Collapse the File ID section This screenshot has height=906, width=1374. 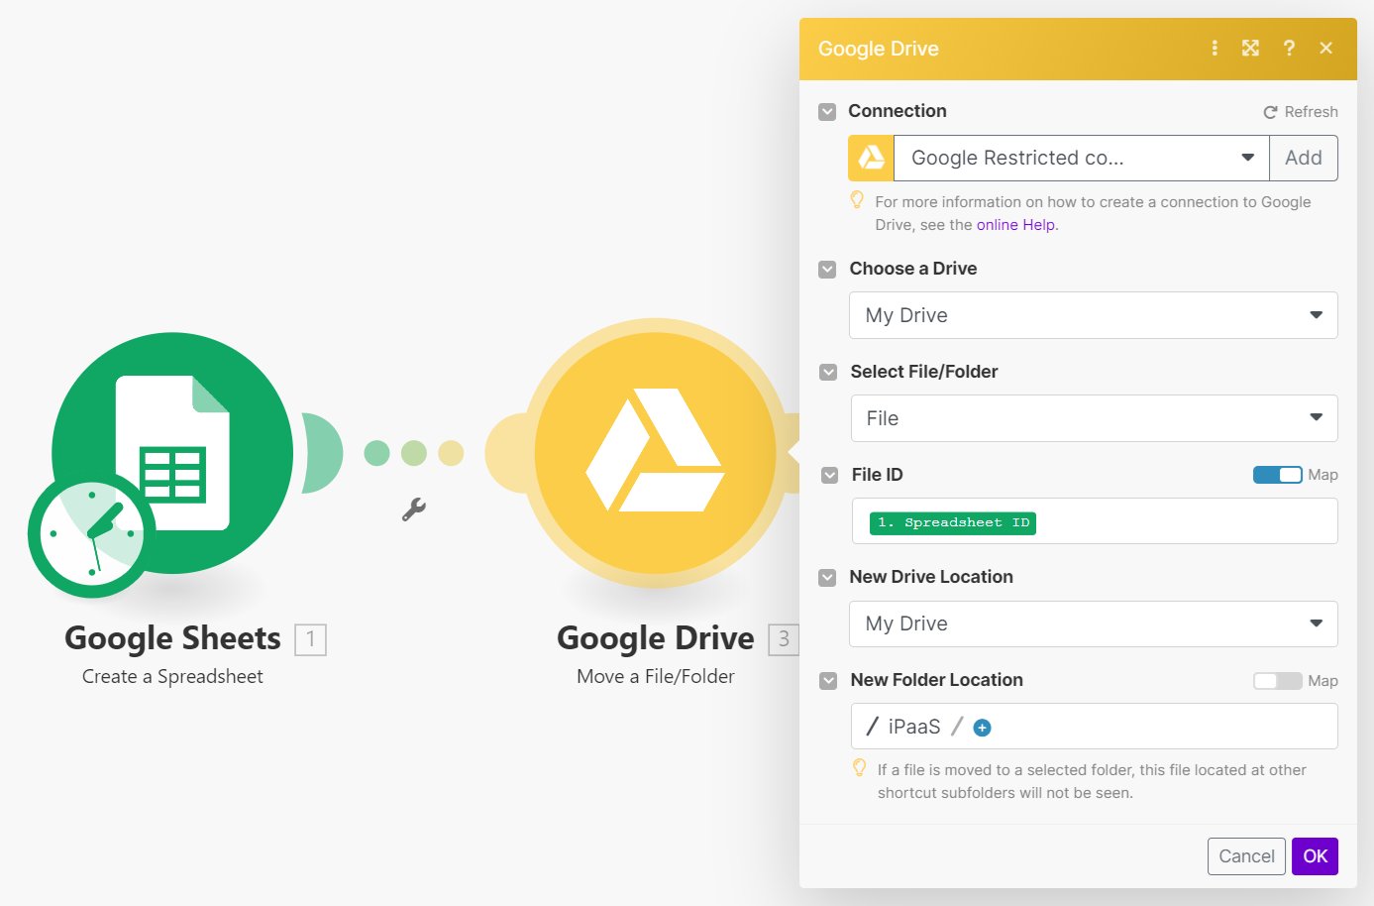829,476
